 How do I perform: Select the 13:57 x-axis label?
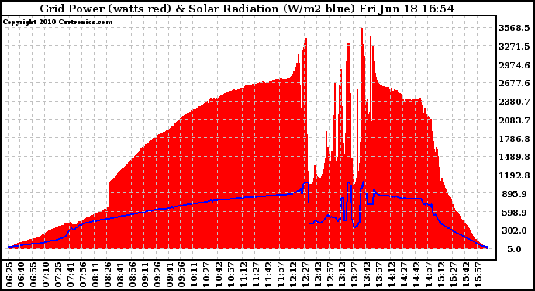coord(380,274)
